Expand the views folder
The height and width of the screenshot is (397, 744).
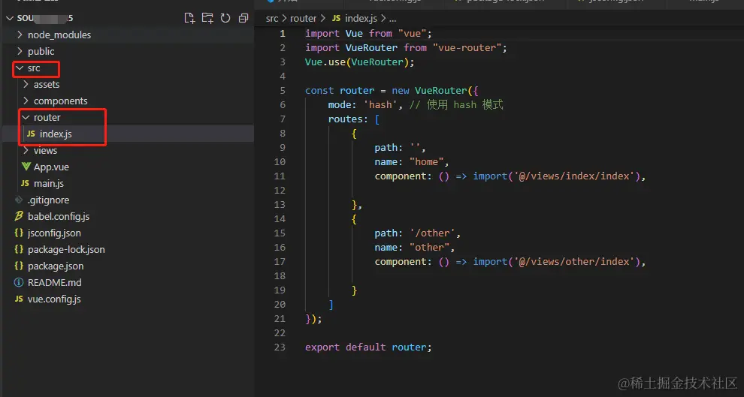pos(26,150)
